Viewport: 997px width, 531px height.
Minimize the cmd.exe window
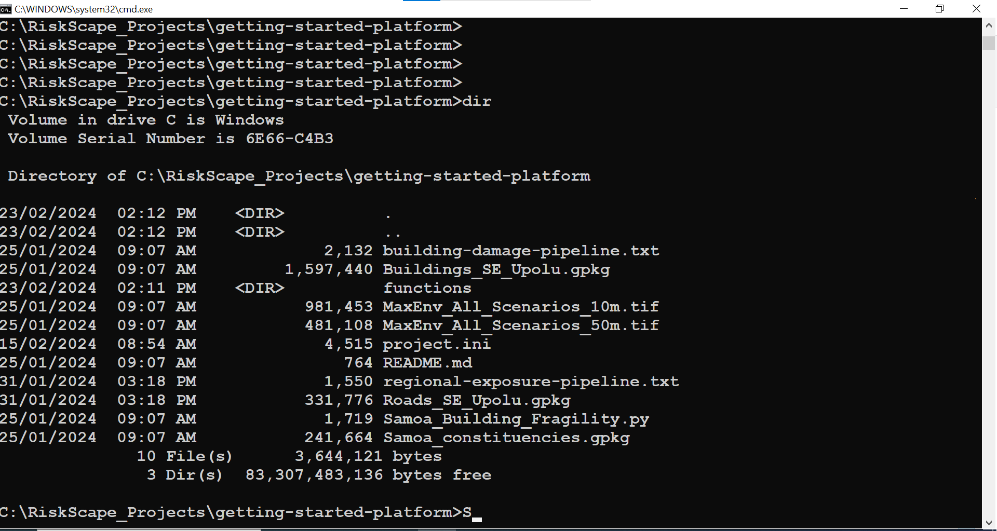904,9
